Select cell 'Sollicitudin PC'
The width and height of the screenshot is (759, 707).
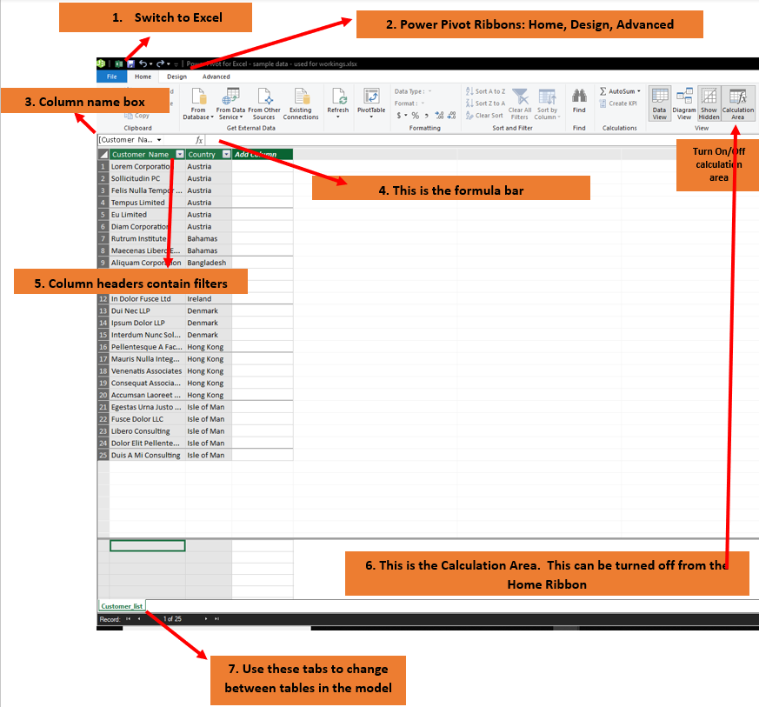(x=147, y=178)
